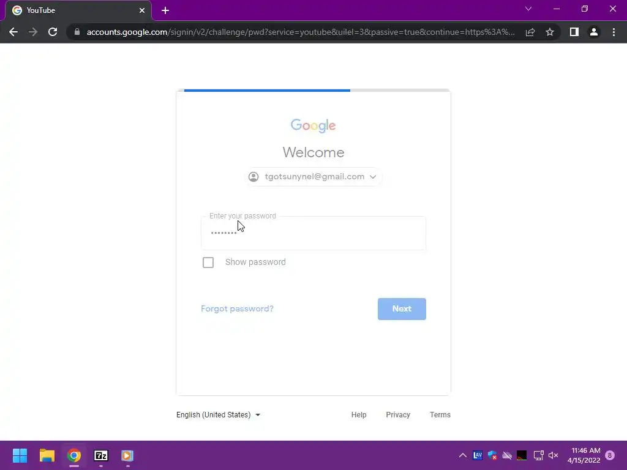
Task: Open the browser side panel
Action: coord(574,32)
